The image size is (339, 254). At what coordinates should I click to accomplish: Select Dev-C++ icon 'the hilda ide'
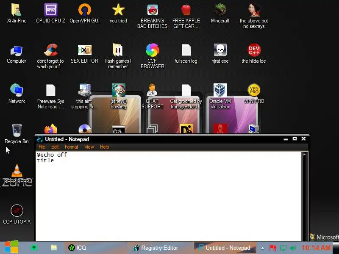(254, 50)
